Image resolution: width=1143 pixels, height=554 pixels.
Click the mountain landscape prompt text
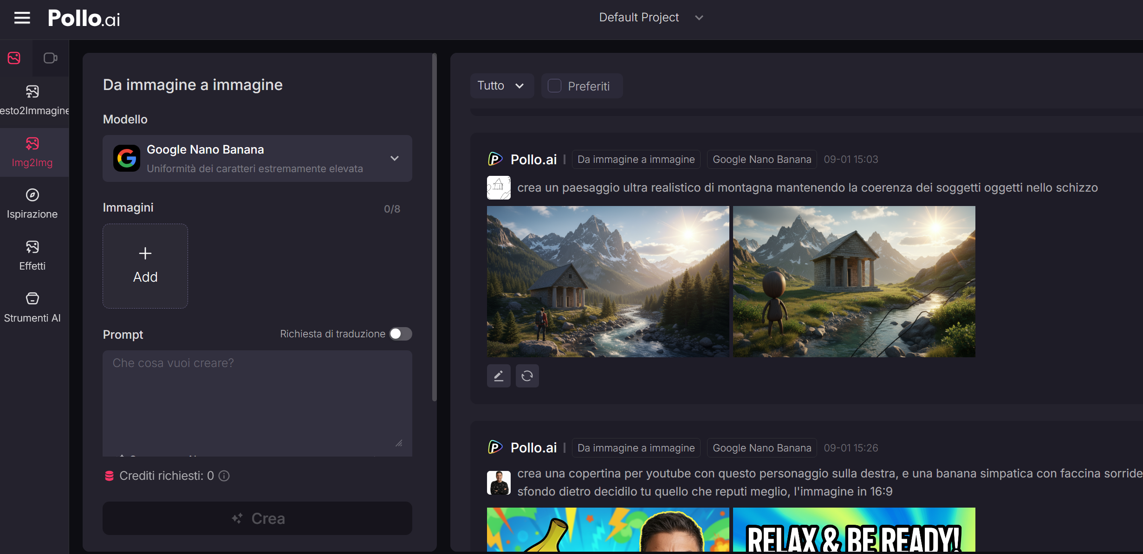pos(807,187)
